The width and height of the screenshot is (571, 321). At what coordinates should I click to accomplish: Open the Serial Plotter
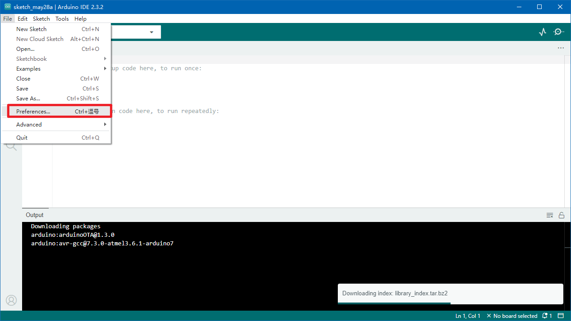(x=543, y=32)
